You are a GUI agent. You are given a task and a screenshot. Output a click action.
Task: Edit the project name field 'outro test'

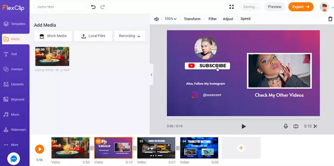(60, 7)
